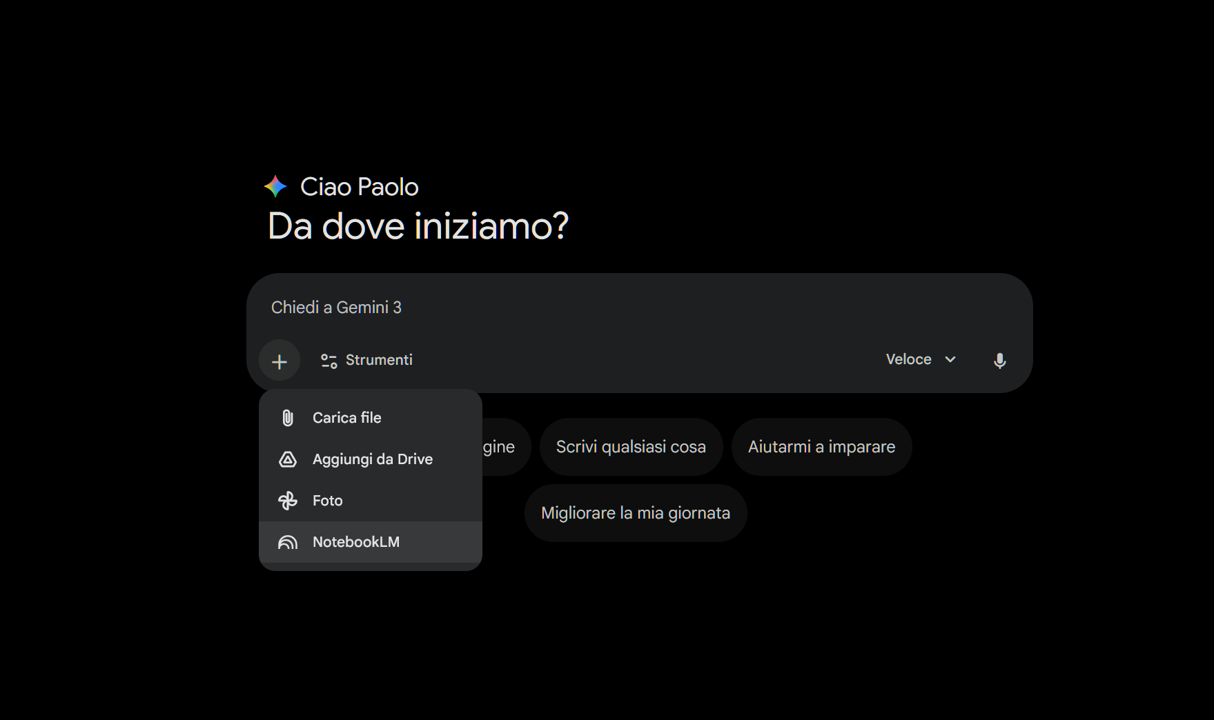
Task: Click the Google Drive triangle icon
Action: point(288,459)
